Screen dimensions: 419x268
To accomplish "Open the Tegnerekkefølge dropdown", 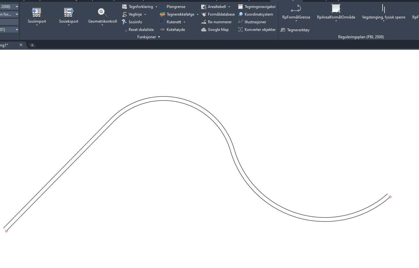I will tap(197, 15).
